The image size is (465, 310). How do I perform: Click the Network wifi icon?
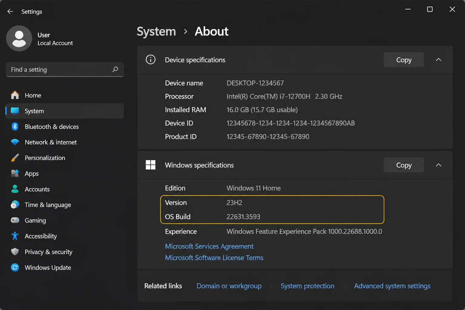(15, 142)
